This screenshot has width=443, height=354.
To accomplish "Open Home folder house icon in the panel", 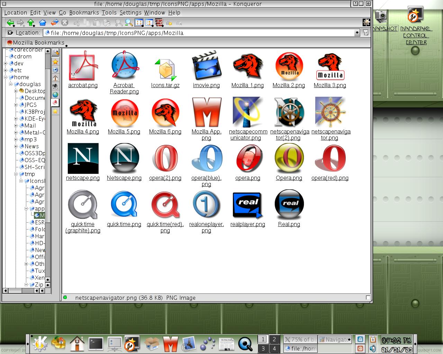I will [x=77, y=343].
